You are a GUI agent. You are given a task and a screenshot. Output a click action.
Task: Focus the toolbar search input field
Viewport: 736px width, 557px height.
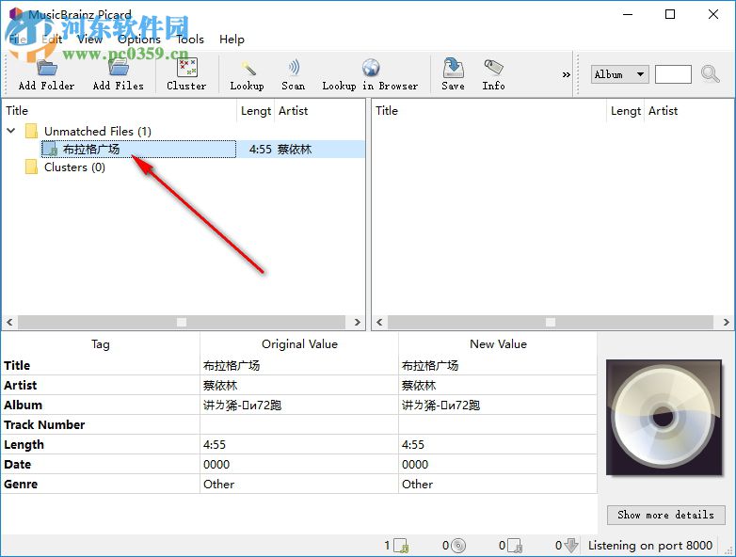tap(673, 74)
